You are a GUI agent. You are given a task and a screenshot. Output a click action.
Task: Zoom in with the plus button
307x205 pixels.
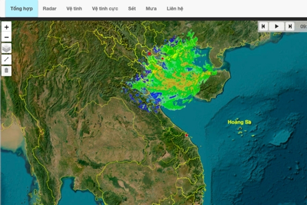7,27
